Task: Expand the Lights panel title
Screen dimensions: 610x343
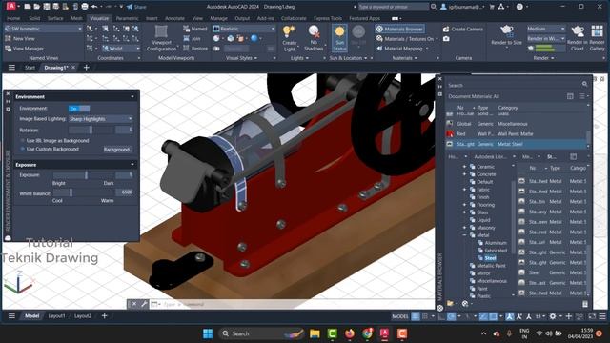Action: click(299, 58)
